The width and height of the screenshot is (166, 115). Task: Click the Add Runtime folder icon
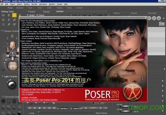click(162, 24)
